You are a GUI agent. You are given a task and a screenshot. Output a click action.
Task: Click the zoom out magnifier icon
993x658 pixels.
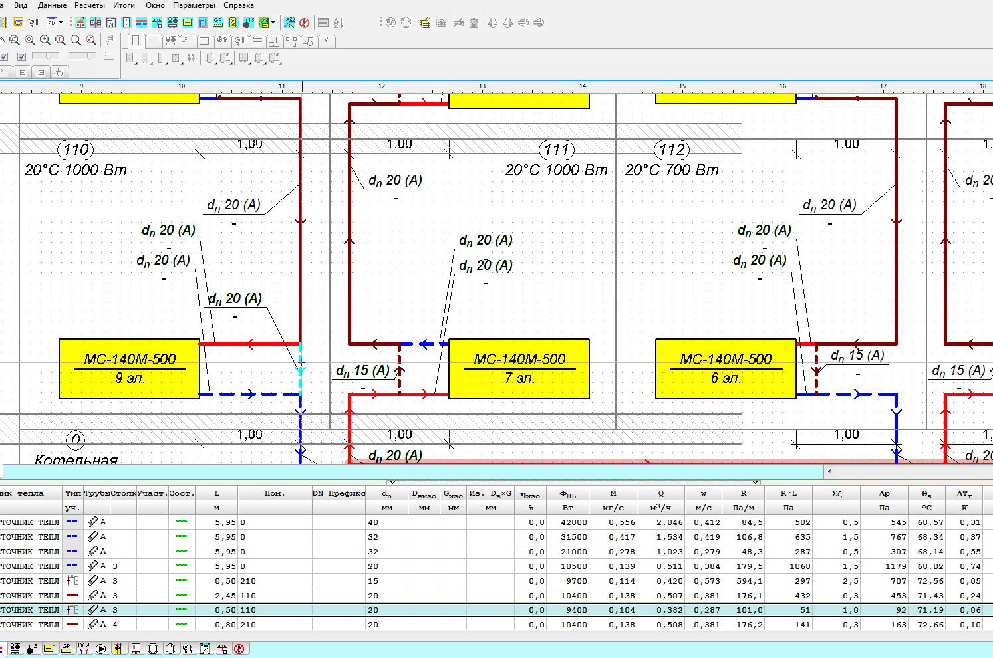[x=76, y=41]
